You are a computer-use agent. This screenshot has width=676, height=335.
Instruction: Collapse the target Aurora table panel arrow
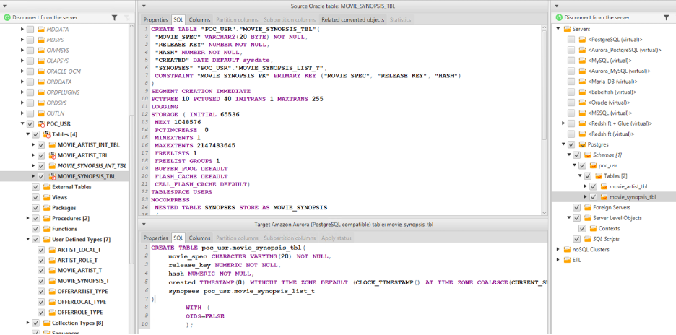pos(144,225)
